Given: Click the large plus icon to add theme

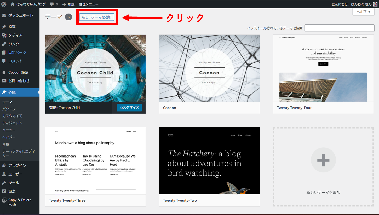Looking at the screenshot, I should tap(323, 160).
